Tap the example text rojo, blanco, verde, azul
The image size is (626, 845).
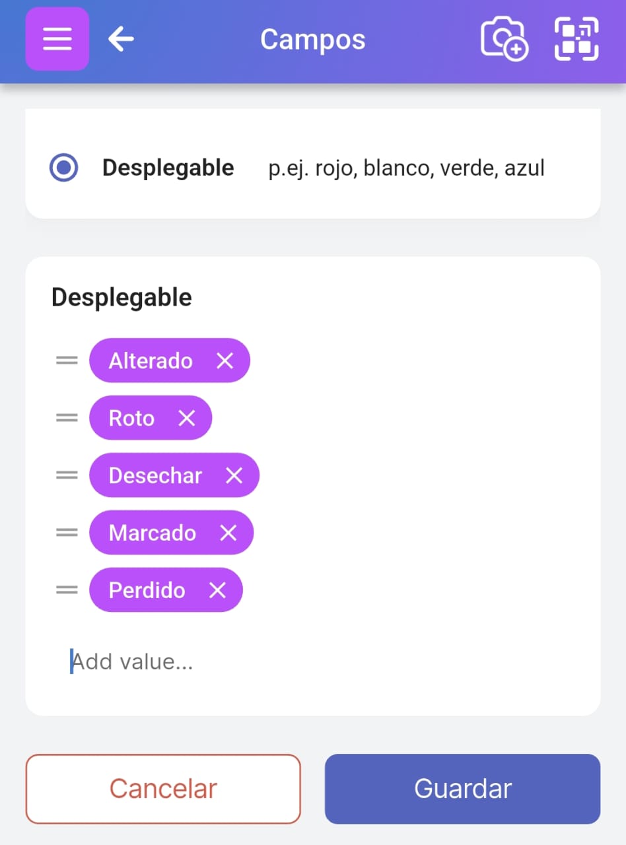pyautogui.click(x=406, y=168)
